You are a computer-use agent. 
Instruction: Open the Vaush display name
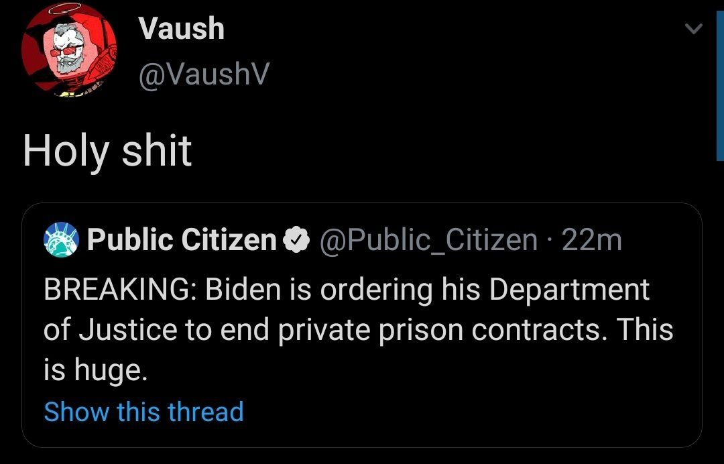[x=181, y=29]
